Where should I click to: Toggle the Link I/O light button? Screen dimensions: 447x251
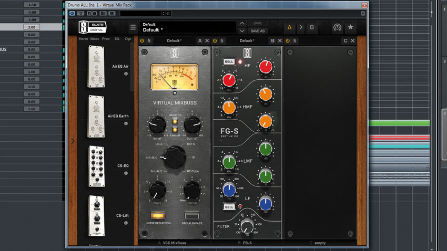(175, 130)
